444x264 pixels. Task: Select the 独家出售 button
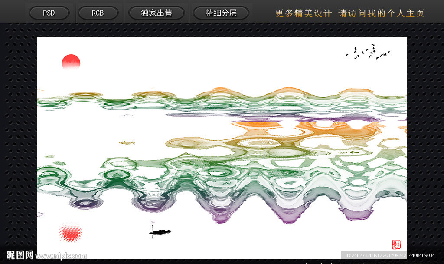pos(157,13)
